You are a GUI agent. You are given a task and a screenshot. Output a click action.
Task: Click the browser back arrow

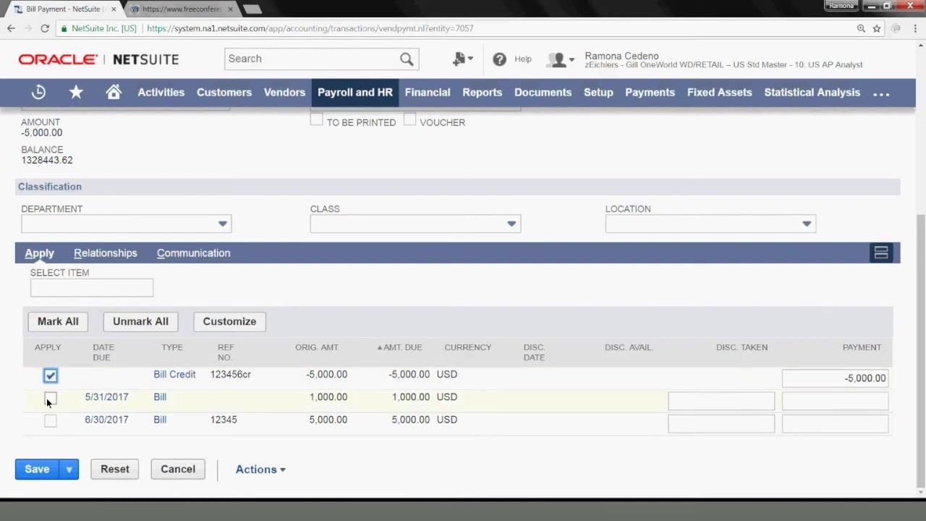(11, 28)
